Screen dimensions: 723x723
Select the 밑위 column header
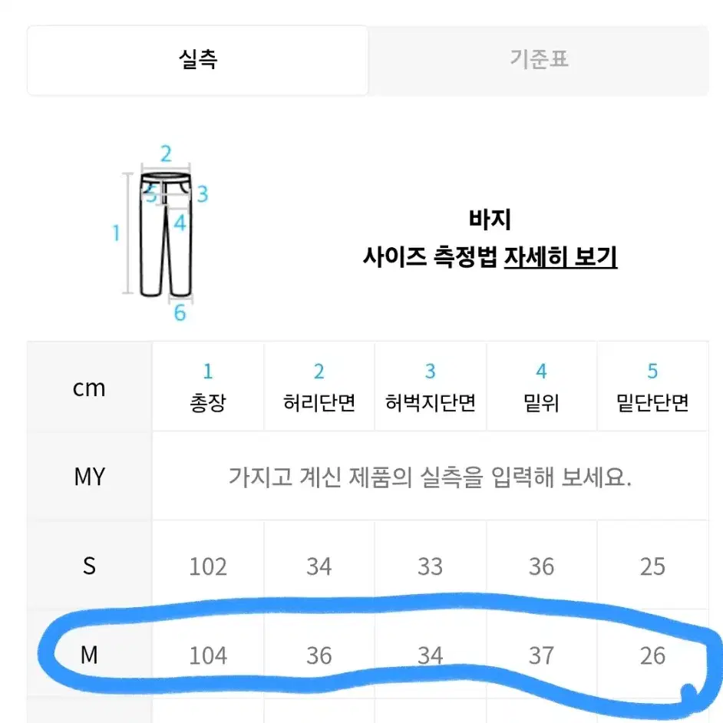[541, 387]
